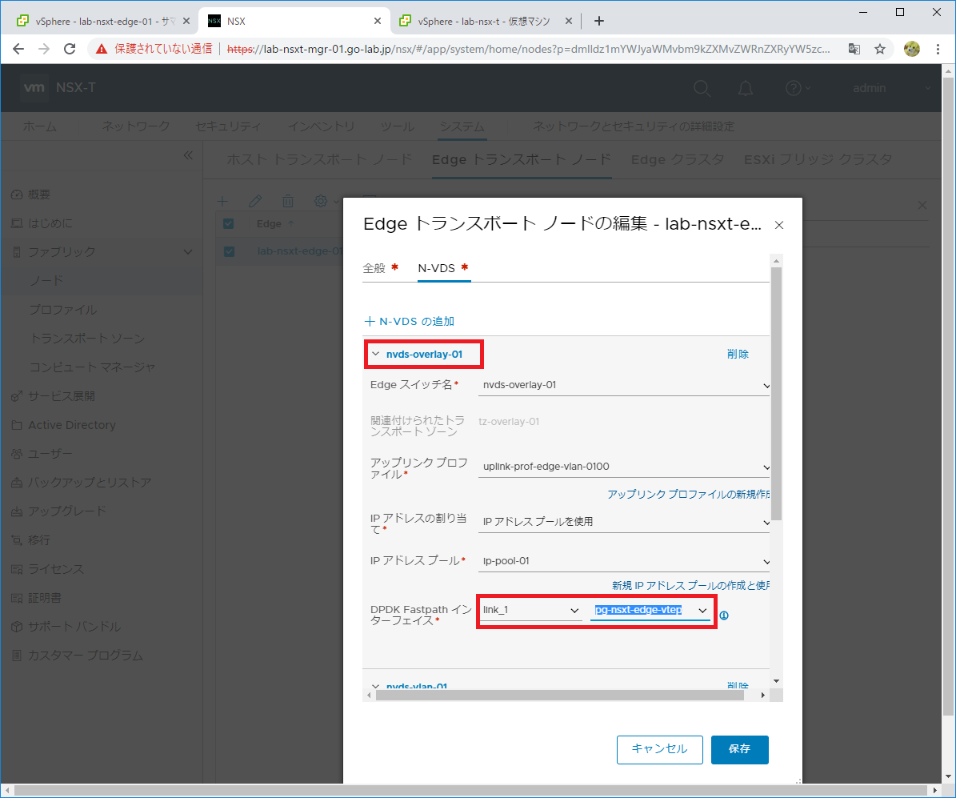Open ライセンス in sidebar

(x=56, y=568)
